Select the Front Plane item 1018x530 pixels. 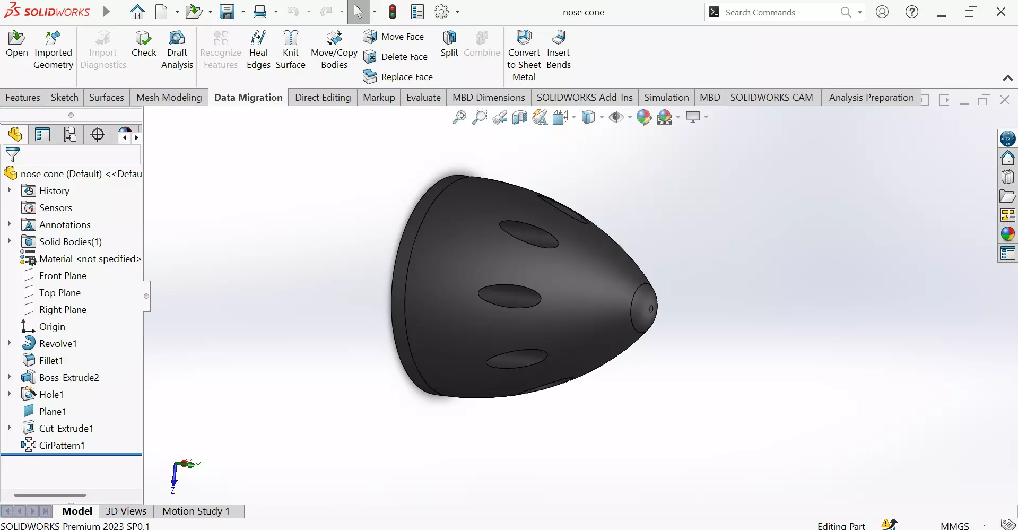63,275
